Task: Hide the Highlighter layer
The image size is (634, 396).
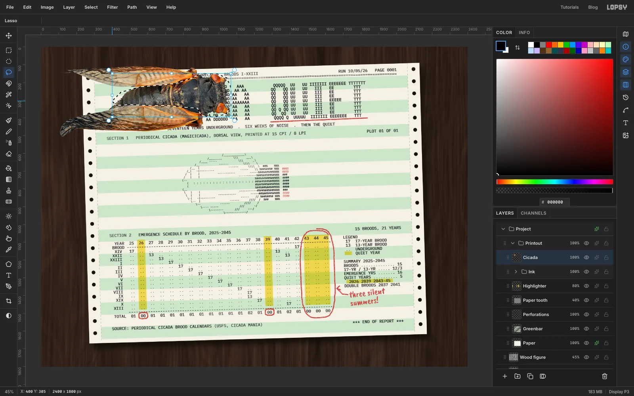Action: coord(586,286)
